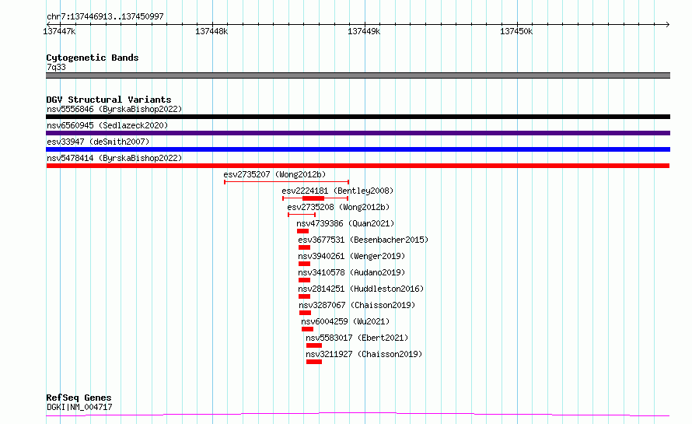This screenshot has height=424, width=692.
Task: Open variant nsv3940261 (Wenger2019) label
Action: tap(351, 256)
